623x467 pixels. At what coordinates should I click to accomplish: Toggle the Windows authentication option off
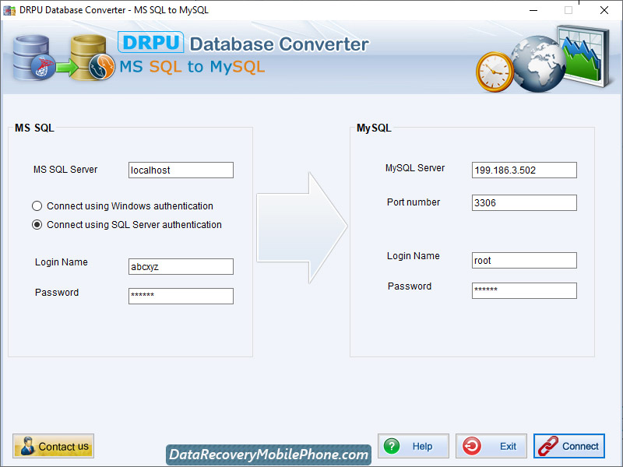pos(37,205)
